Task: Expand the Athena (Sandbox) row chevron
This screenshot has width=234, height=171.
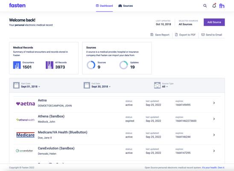Action: click(x=214, y=119)
